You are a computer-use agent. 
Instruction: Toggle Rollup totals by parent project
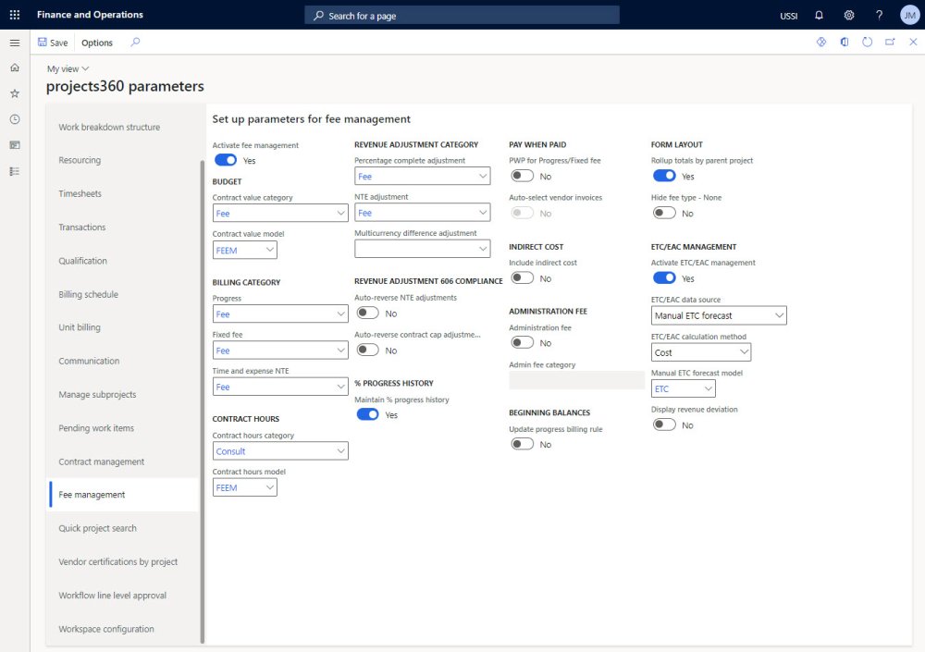664,176
